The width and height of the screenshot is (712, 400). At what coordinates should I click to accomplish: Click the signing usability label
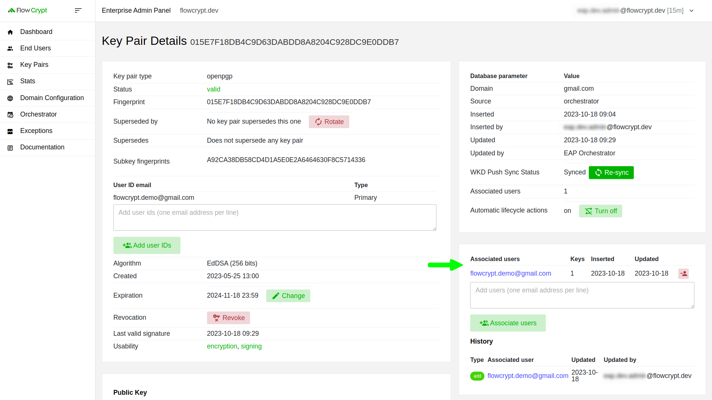251,346
